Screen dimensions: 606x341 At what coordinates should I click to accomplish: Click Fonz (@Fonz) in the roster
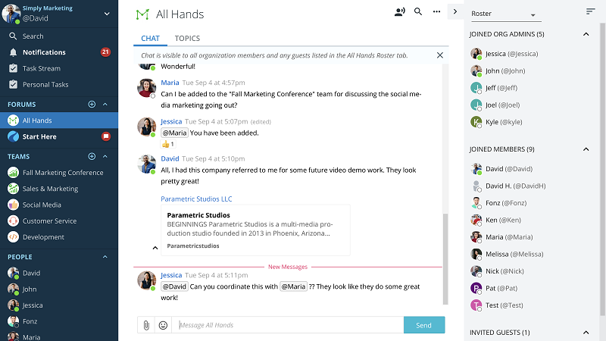click(x=498, y=203)
